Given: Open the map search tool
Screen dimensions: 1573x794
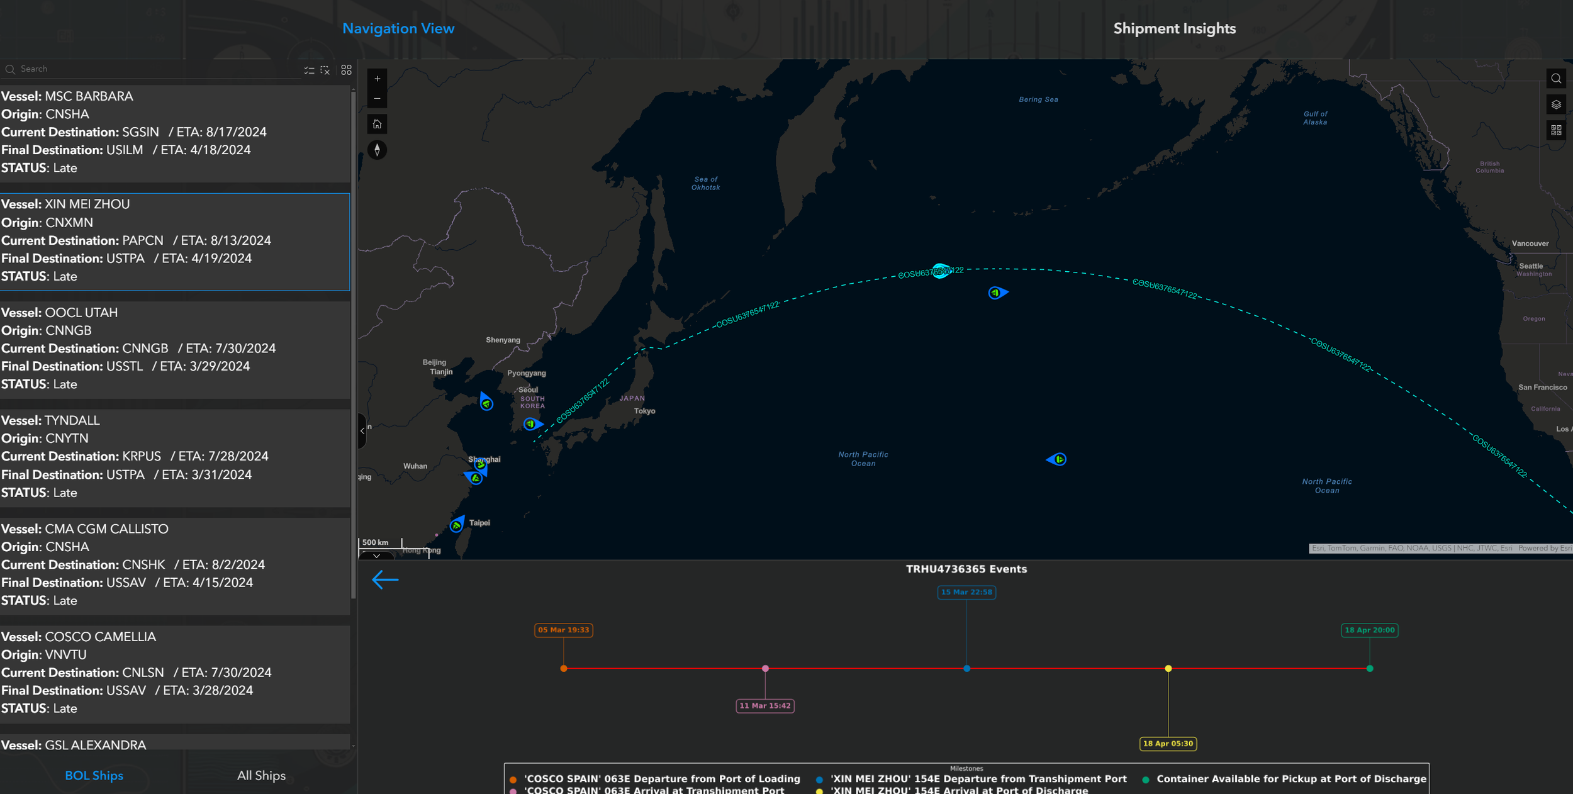Looking at the screenshot, I should point(1555,79).
